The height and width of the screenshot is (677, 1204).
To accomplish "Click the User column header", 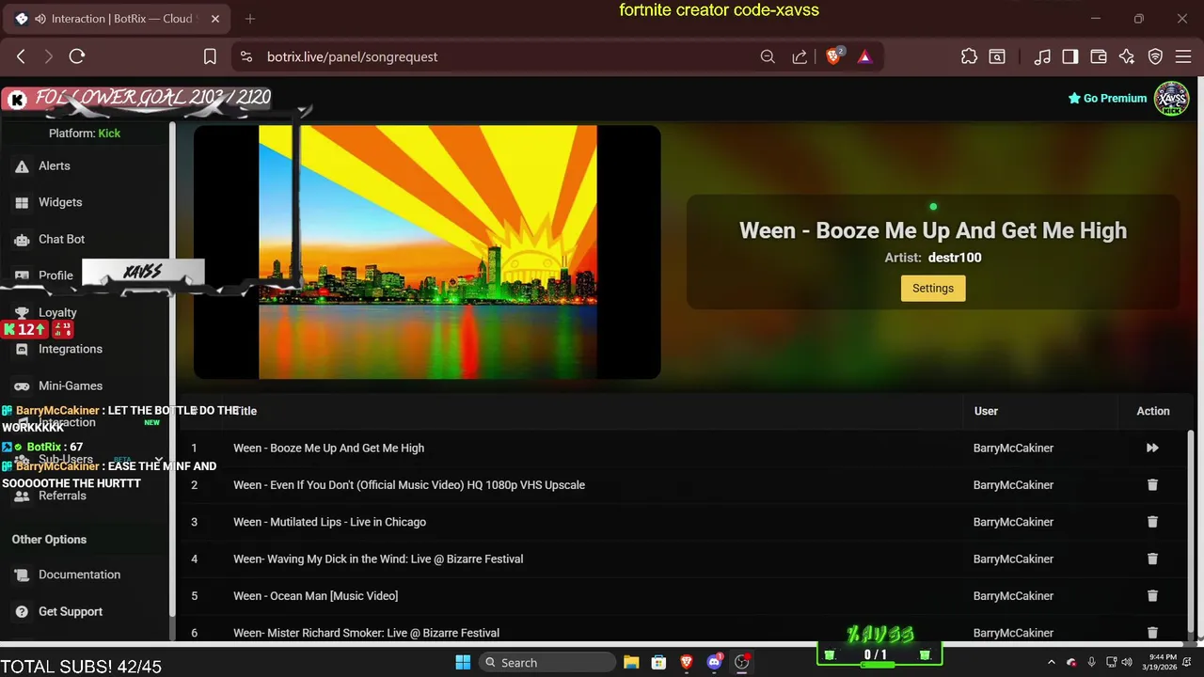I will tap(986, 411).
